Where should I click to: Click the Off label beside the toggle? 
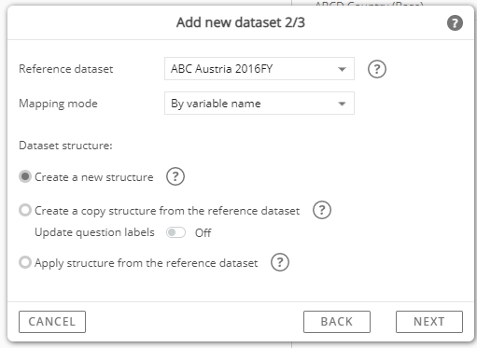(x=203, y=233)
